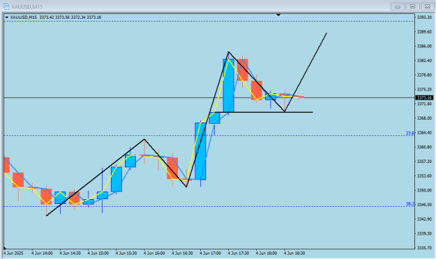Click the 3339.30 price scale label
Image resolution: width=436 pixels, height=259 pixels.
coord(424,233)
